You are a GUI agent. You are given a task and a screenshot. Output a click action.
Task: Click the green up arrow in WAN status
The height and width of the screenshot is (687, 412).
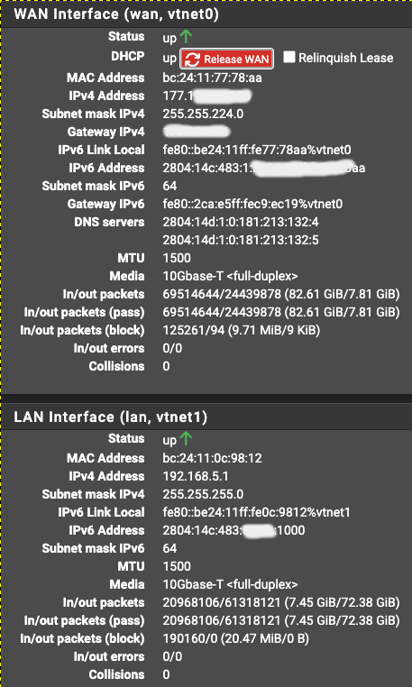click(x=186, y=36)
